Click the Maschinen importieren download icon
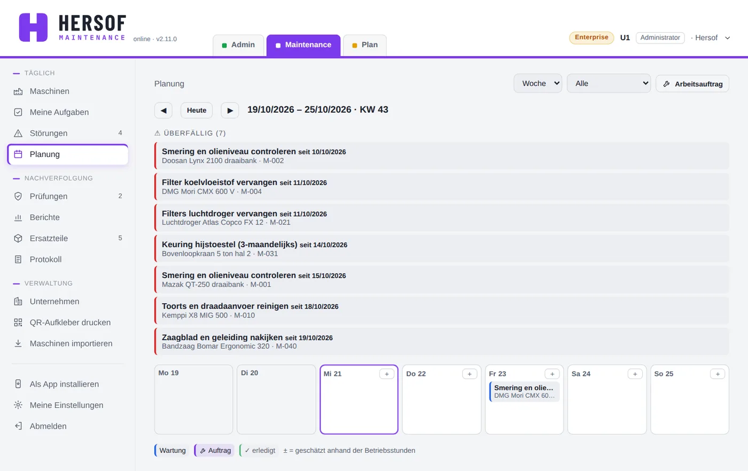The height and width of the screenshot is (471, 748). (x=18, y=343)
